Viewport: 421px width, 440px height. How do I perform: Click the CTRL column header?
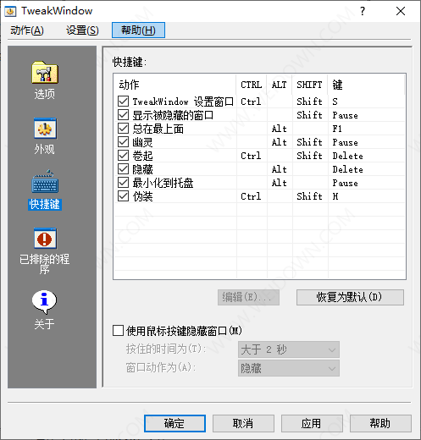tap(251, 85)
